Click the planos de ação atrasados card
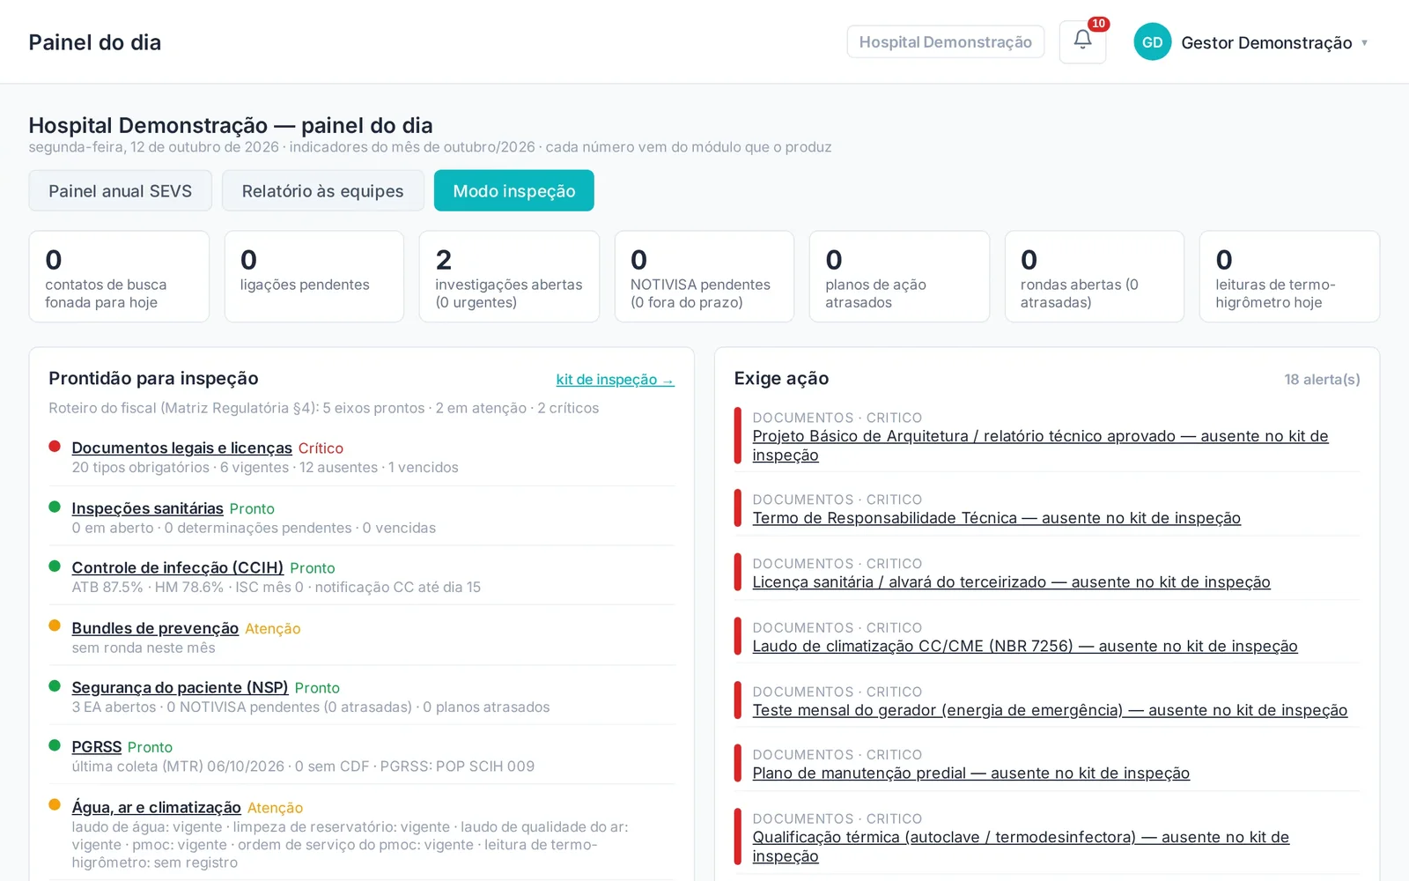Viewport: 1409px width, 881px height. pos(899,277)
